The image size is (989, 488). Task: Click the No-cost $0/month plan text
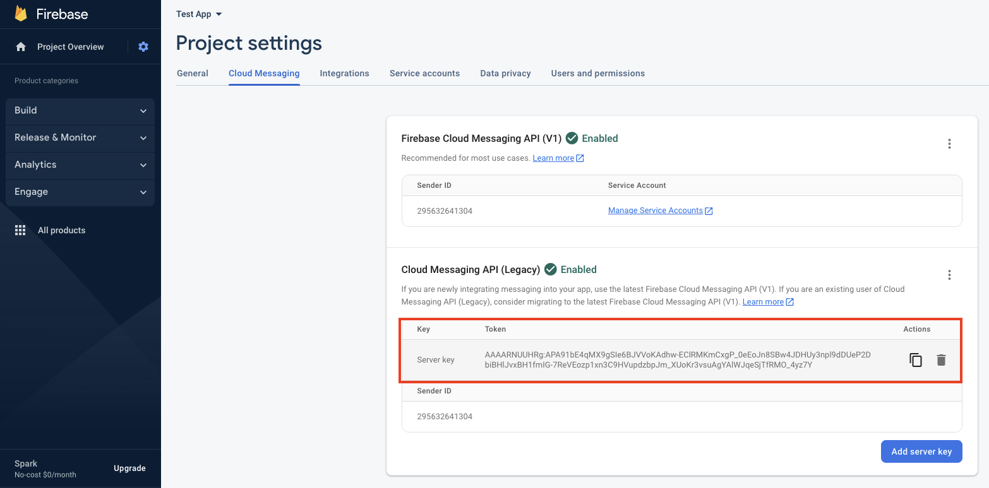coord(45,475)
